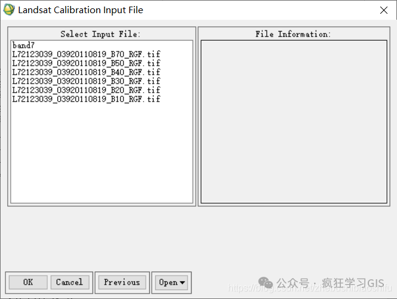
Task: Select the B70_RGF.tif file
Action: (87, 54)
